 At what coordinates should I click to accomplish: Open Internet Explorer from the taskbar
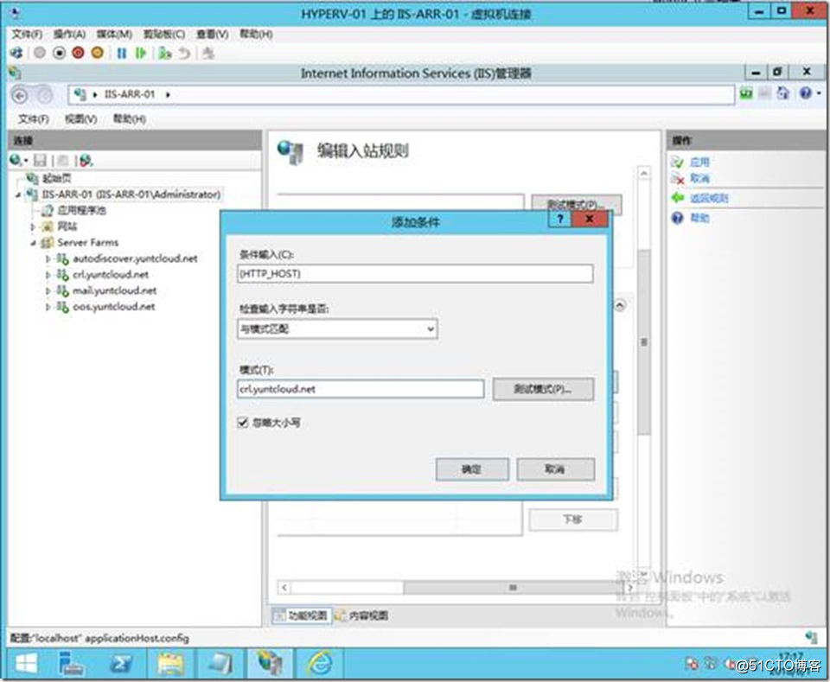[x=320, y=664]
